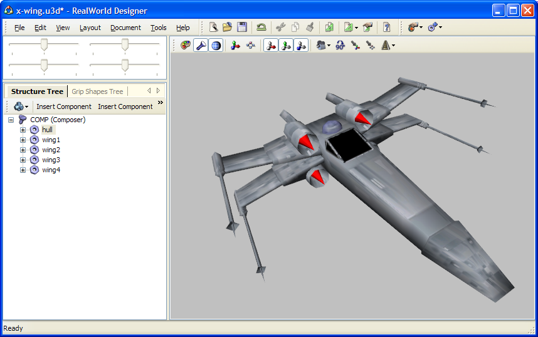Click the hull component nut icon
This screenshot has width=538, height=337.
(34, 130)
